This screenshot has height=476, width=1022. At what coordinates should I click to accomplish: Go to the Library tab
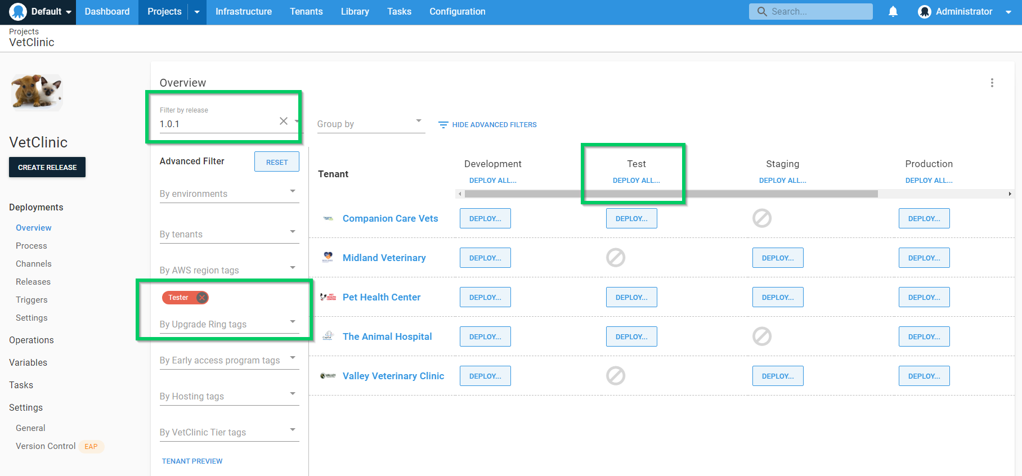[x=355, y=12]
